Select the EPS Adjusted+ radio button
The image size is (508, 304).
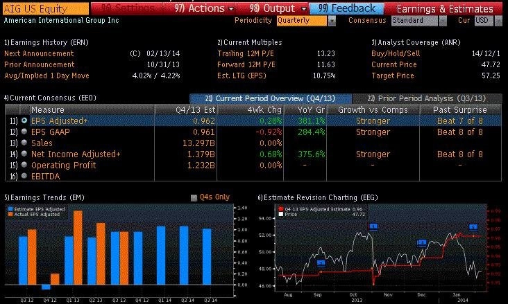24,120
